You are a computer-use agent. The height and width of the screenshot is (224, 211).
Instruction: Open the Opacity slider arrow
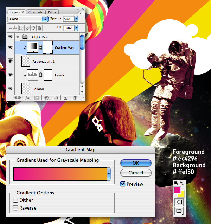76,19
